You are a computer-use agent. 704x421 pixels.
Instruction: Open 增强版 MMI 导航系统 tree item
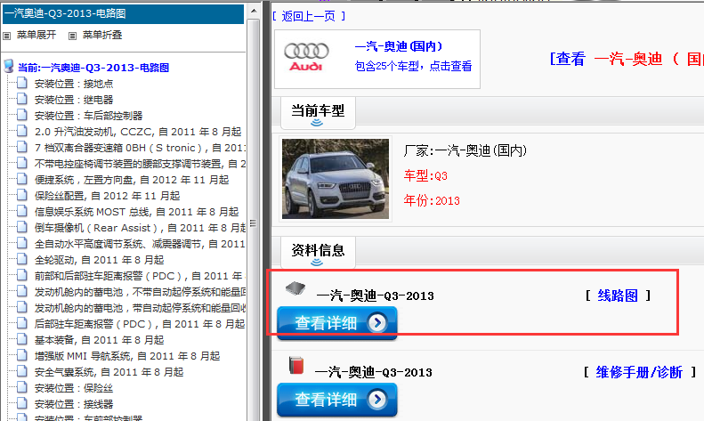coord(127,356)
